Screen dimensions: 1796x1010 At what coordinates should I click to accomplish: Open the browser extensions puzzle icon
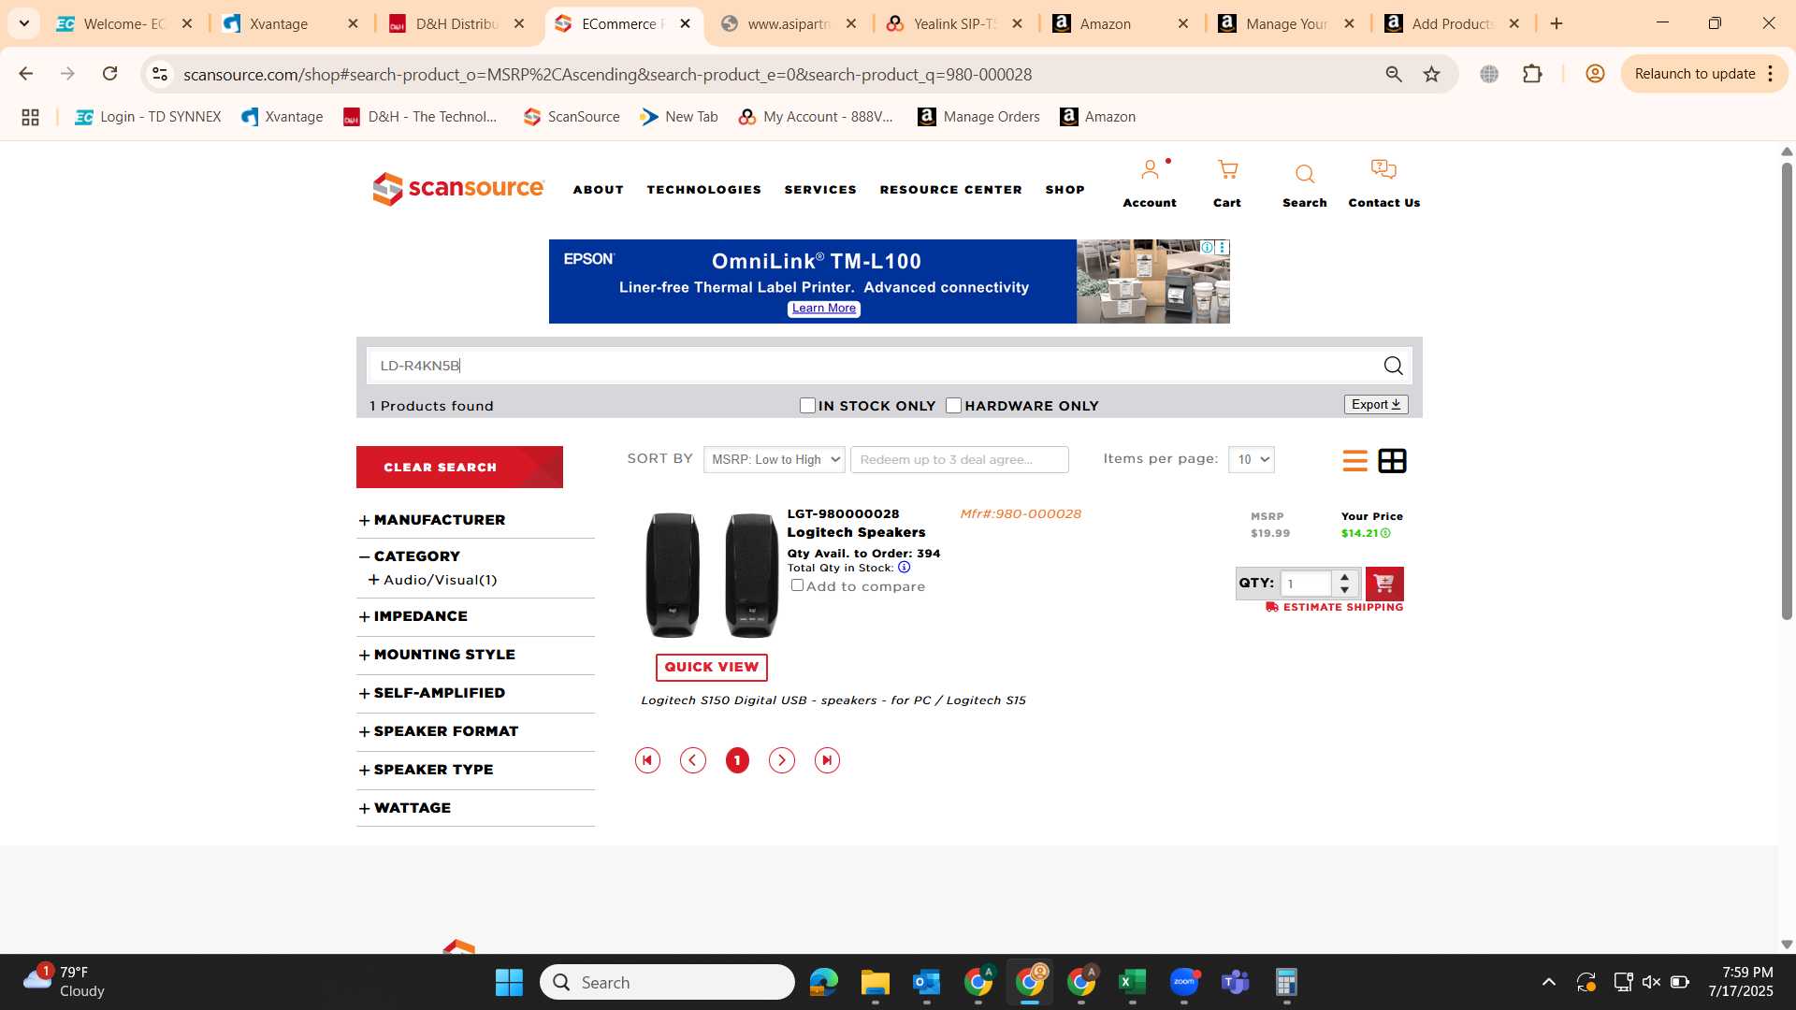coord(1532,74)
